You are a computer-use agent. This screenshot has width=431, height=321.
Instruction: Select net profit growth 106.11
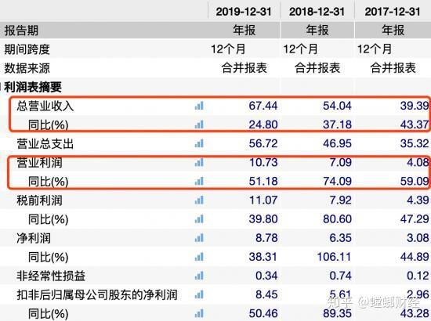(334, 257)
